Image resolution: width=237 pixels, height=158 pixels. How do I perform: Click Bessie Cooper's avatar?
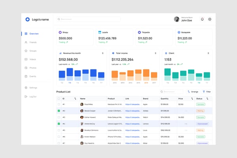coord(82,111)
